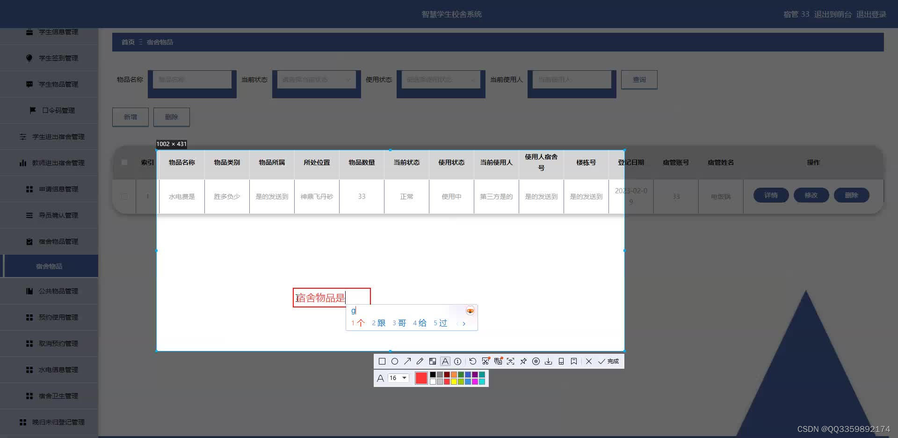Select the numbered marker tool
898x438 pixels.
457,361
